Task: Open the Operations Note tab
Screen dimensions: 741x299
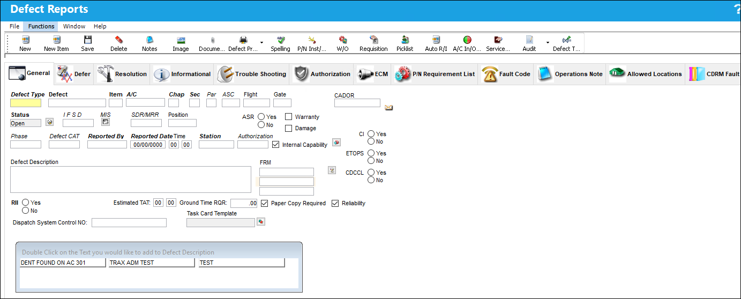Action: tap(570, 74)
